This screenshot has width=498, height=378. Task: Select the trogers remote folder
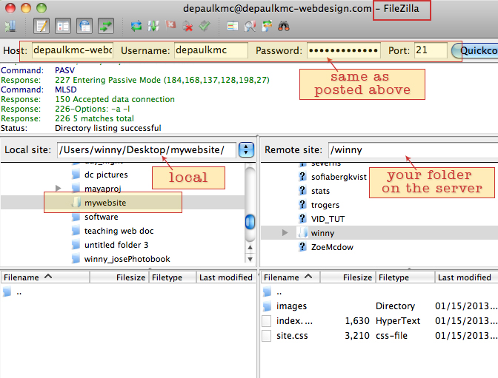coord(325,205)
